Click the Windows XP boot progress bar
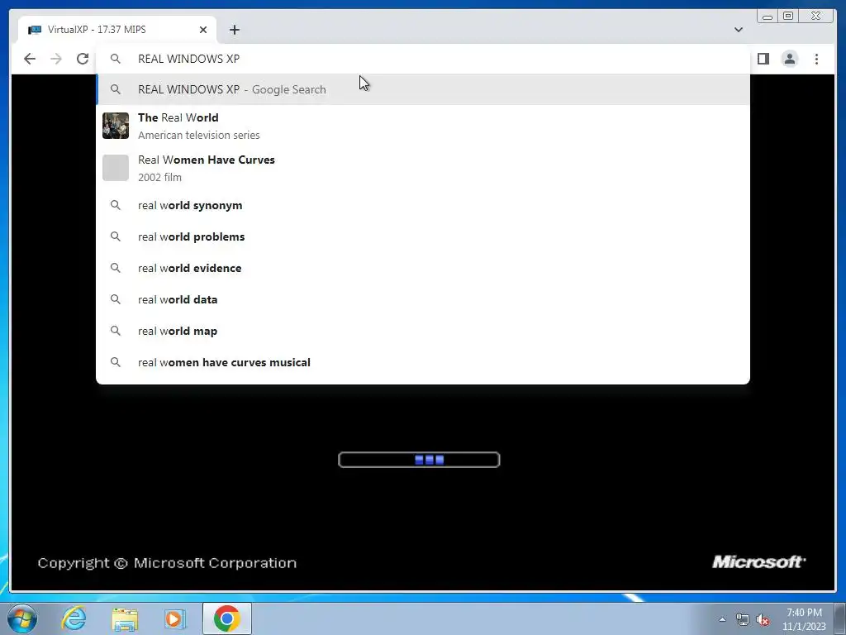The width and height of the screenshot is (846, 635). tap(419, 460)
